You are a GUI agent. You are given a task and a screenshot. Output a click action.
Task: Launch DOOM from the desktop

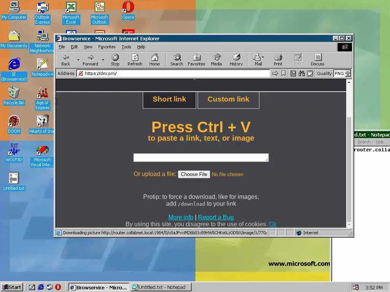tap(14, 125)
